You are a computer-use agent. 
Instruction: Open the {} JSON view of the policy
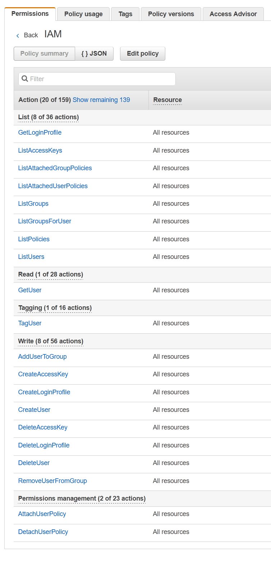95,53
